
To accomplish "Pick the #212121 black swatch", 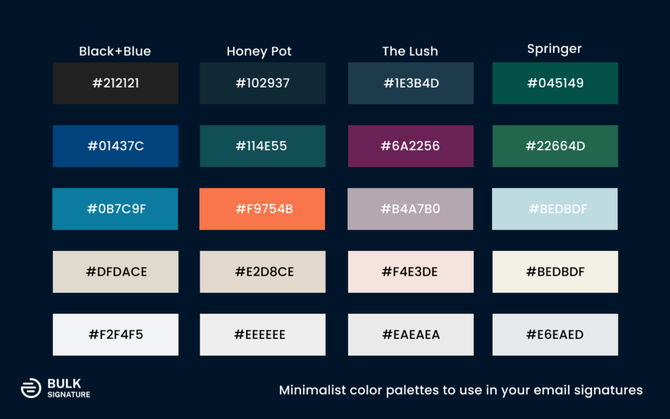I will click(116, 83).
